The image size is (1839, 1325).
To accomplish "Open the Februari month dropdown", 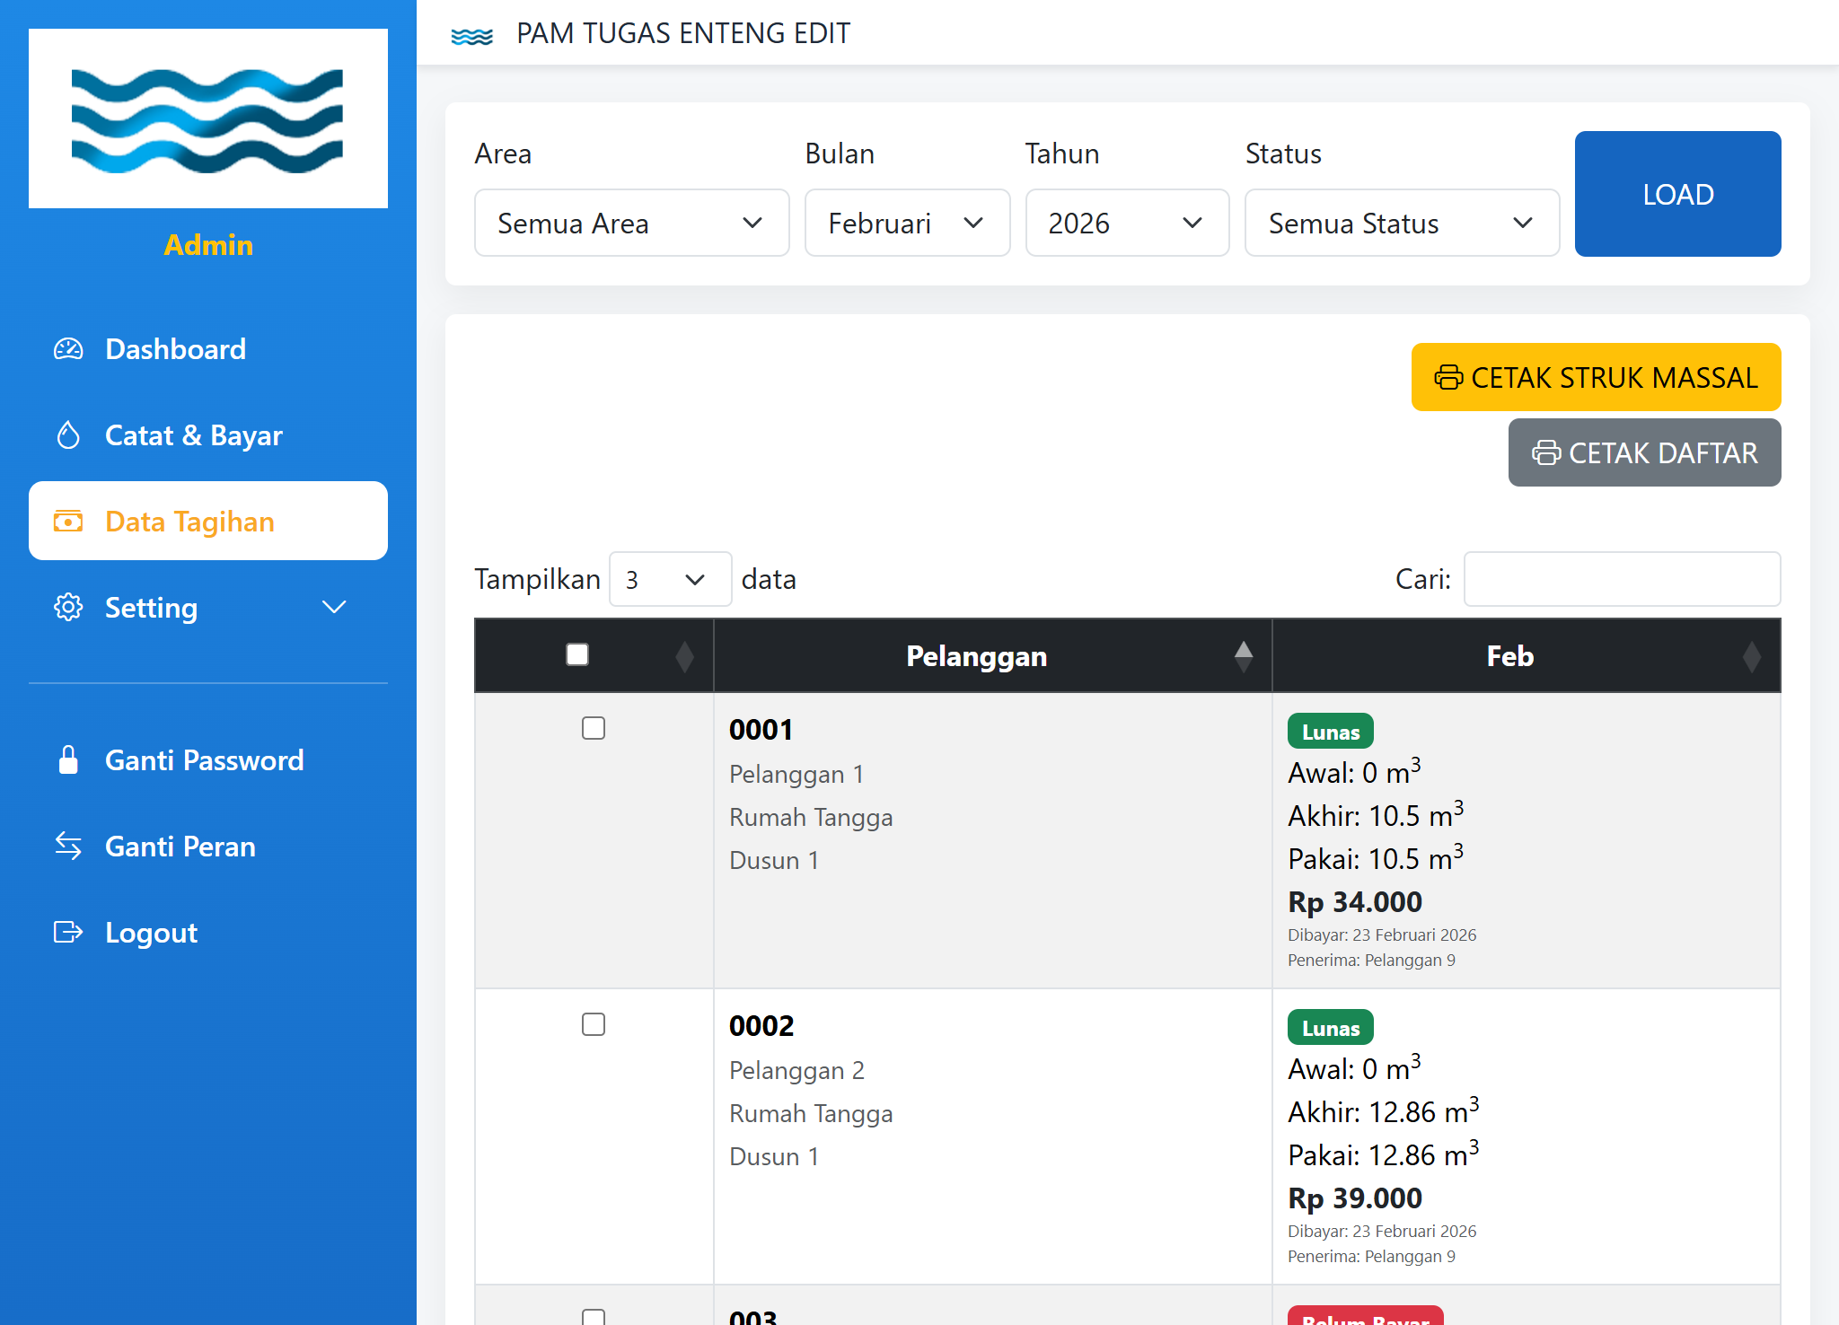I will pos(907,223).
